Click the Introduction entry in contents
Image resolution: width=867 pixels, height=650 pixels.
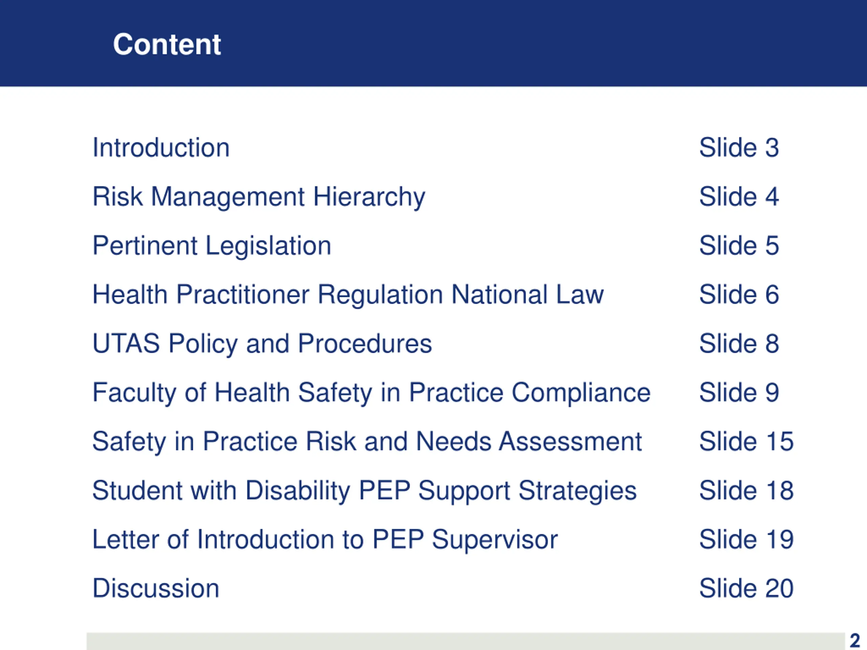pos(161,148)
